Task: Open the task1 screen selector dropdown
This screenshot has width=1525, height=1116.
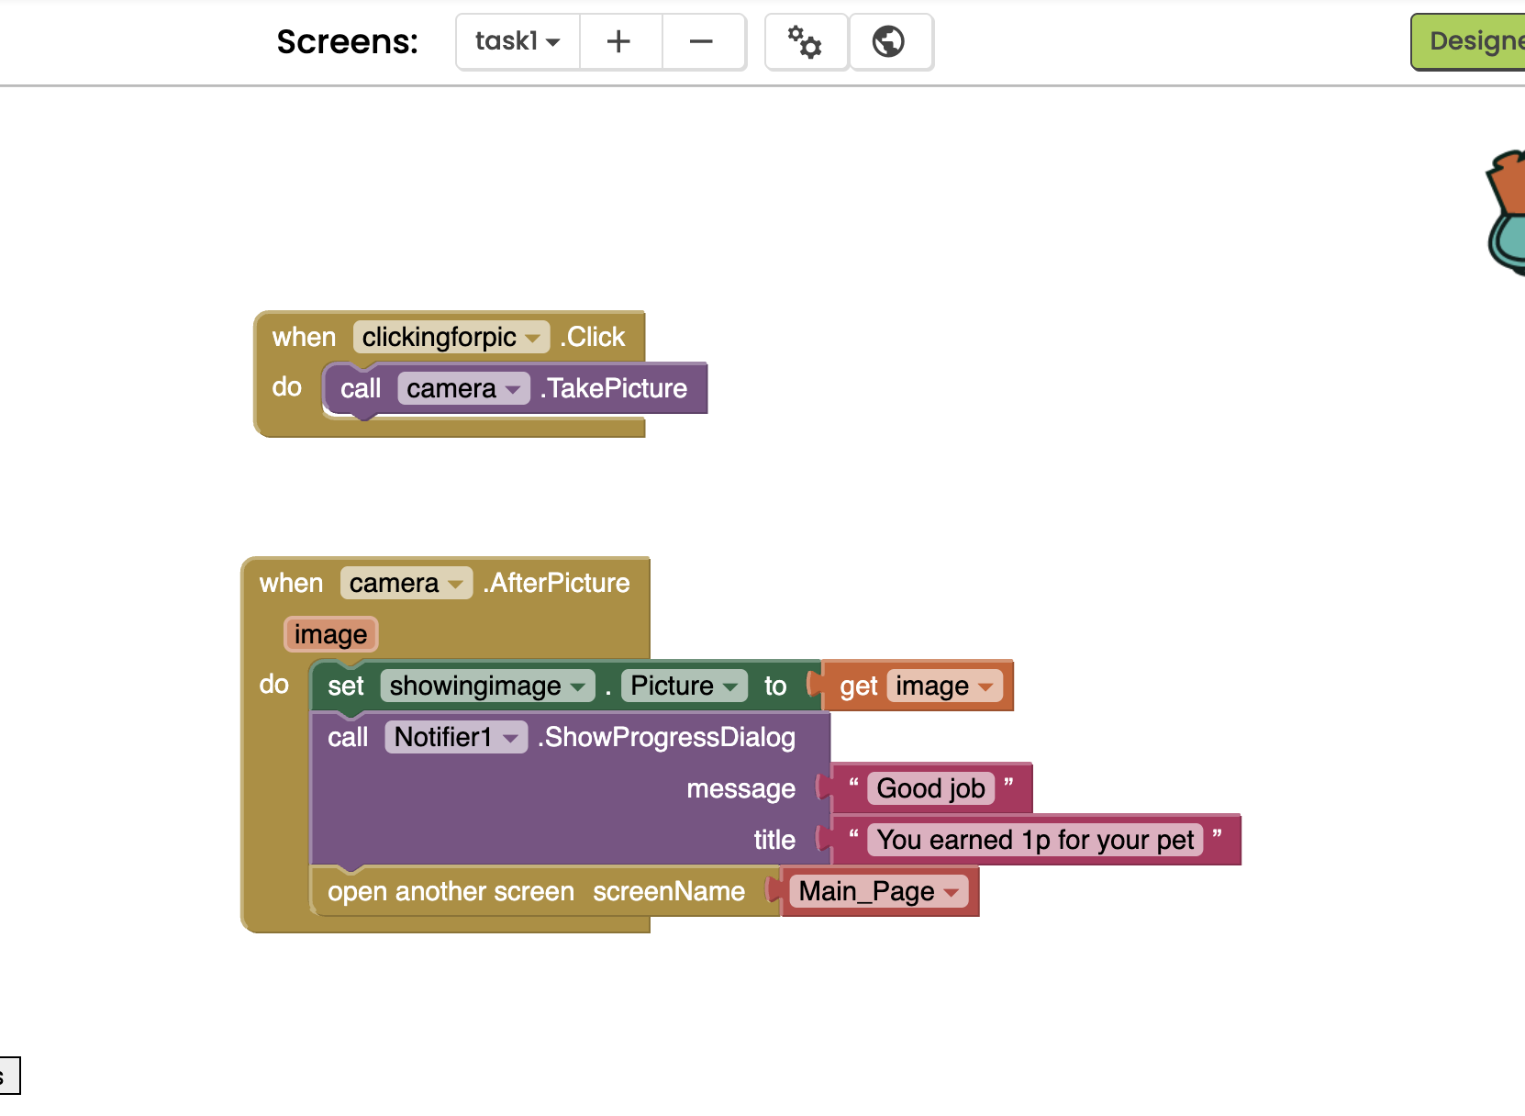Action: tap(518, 41)
